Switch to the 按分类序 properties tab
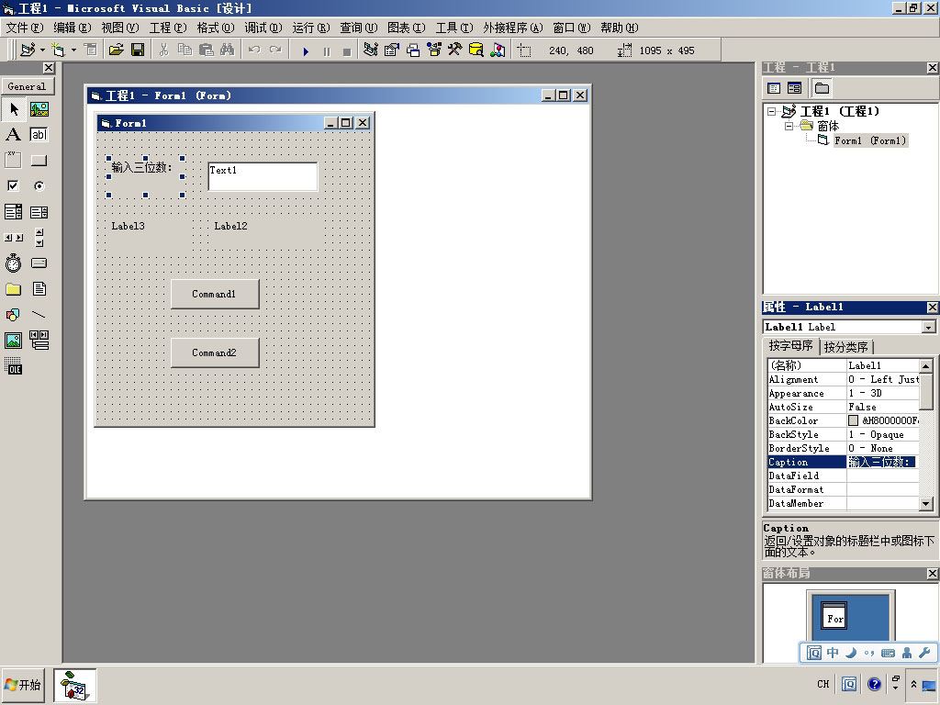Screen dimensions: 940x705 [845, 347]
